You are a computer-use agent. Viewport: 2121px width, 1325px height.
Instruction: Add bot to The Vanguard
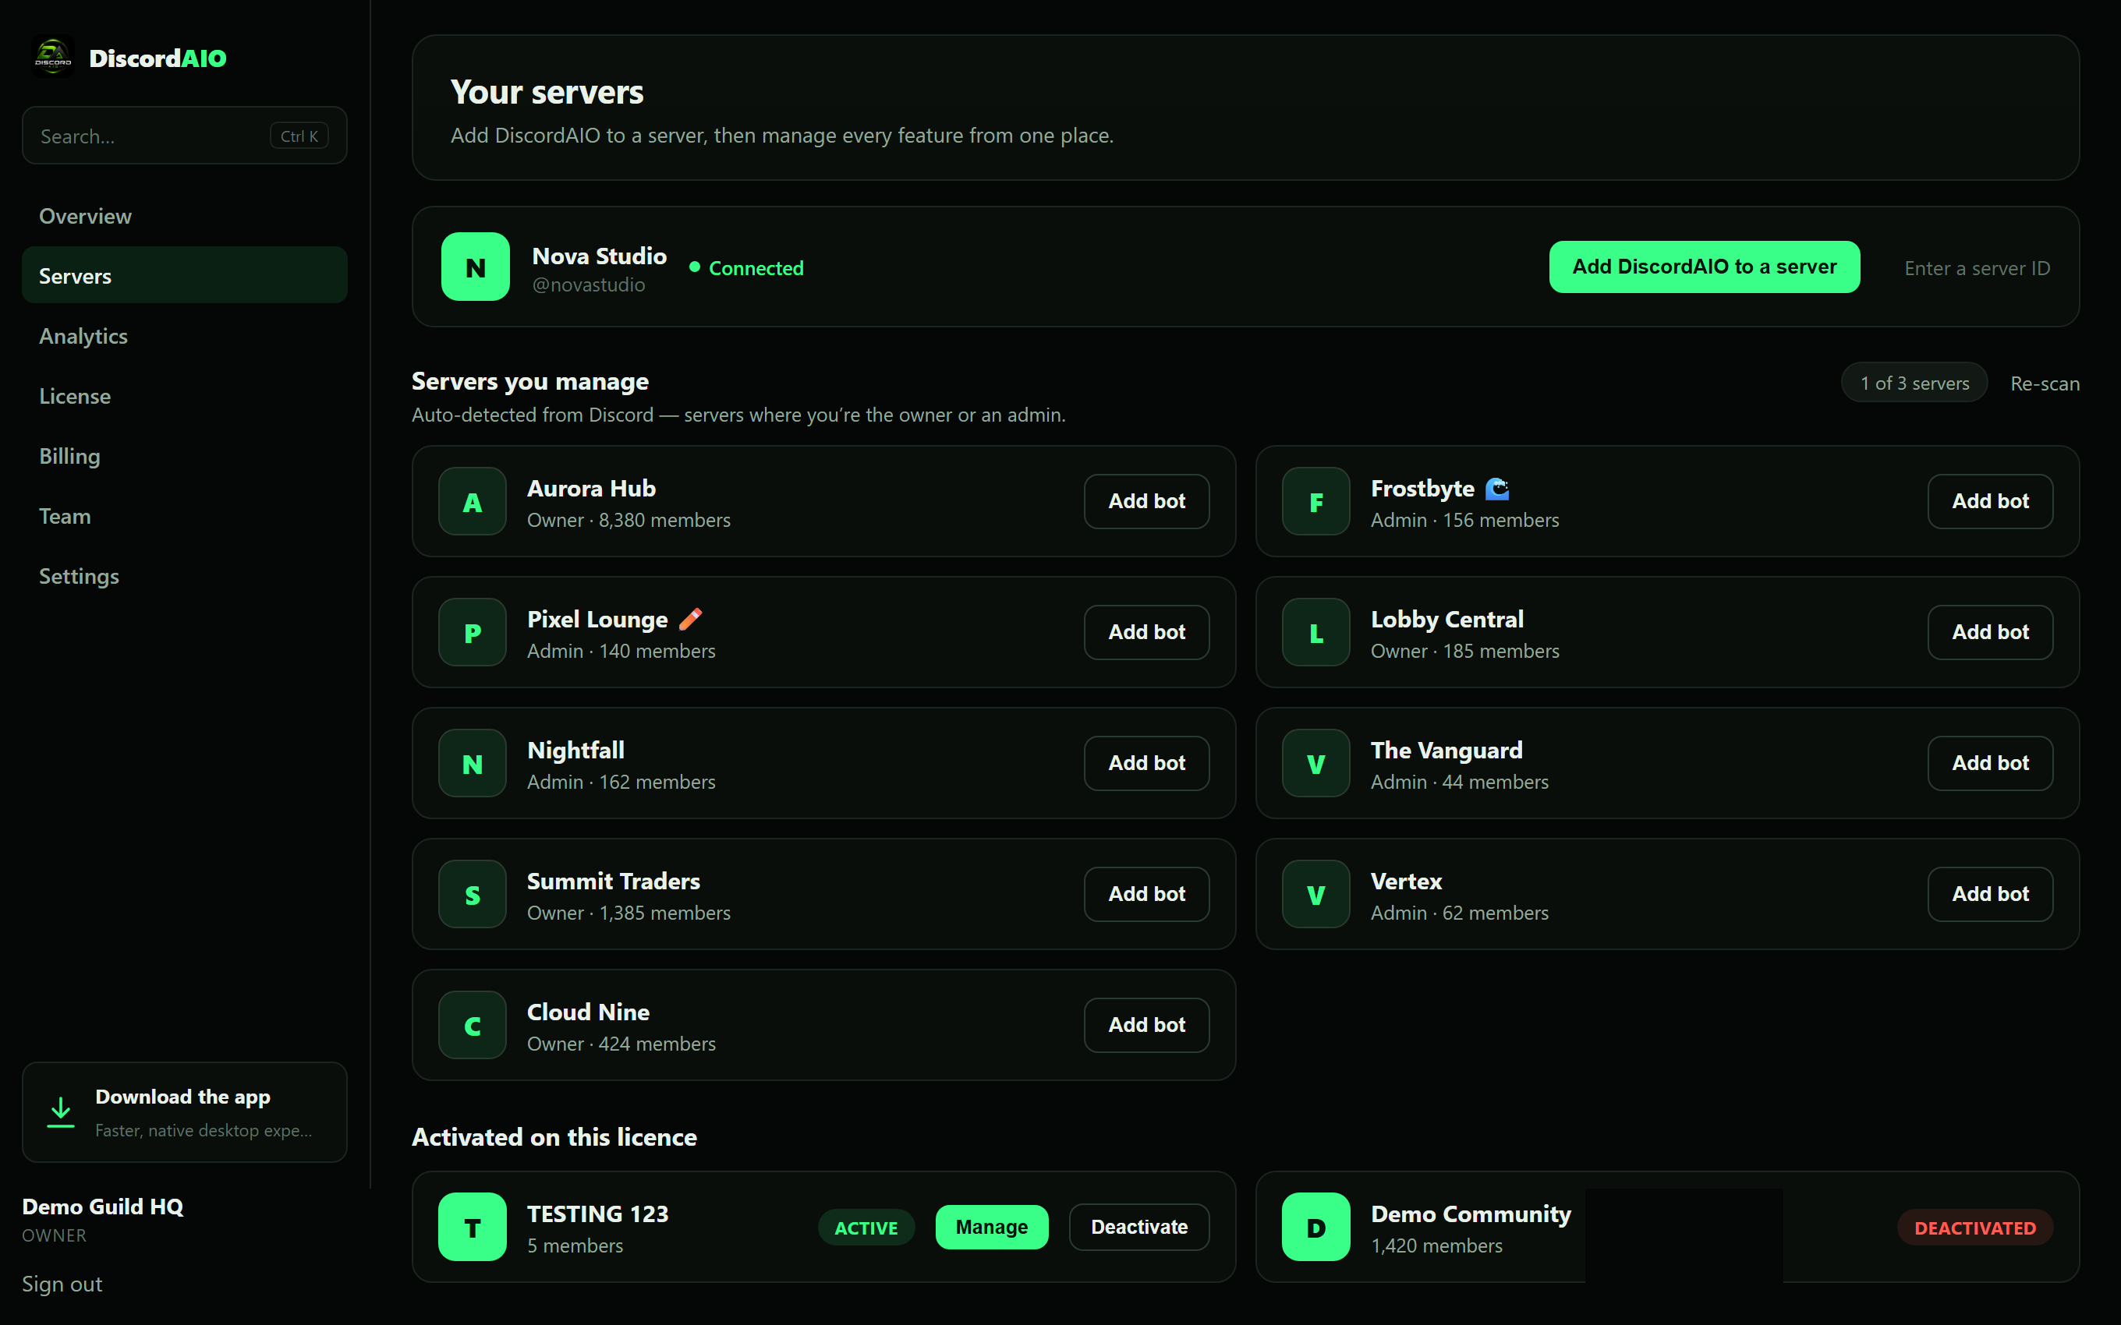click(1989, 763)
